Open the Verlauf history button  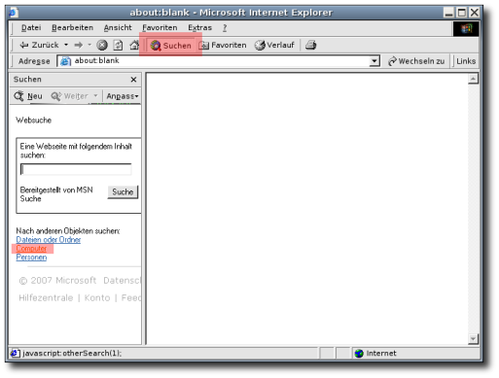[274, 45]
